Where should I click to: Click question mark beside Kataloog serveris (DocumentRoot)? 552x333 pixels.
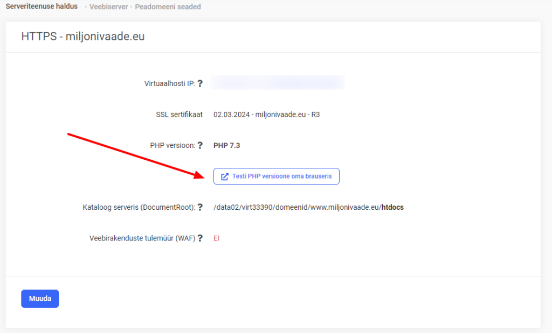pos(200,207)
